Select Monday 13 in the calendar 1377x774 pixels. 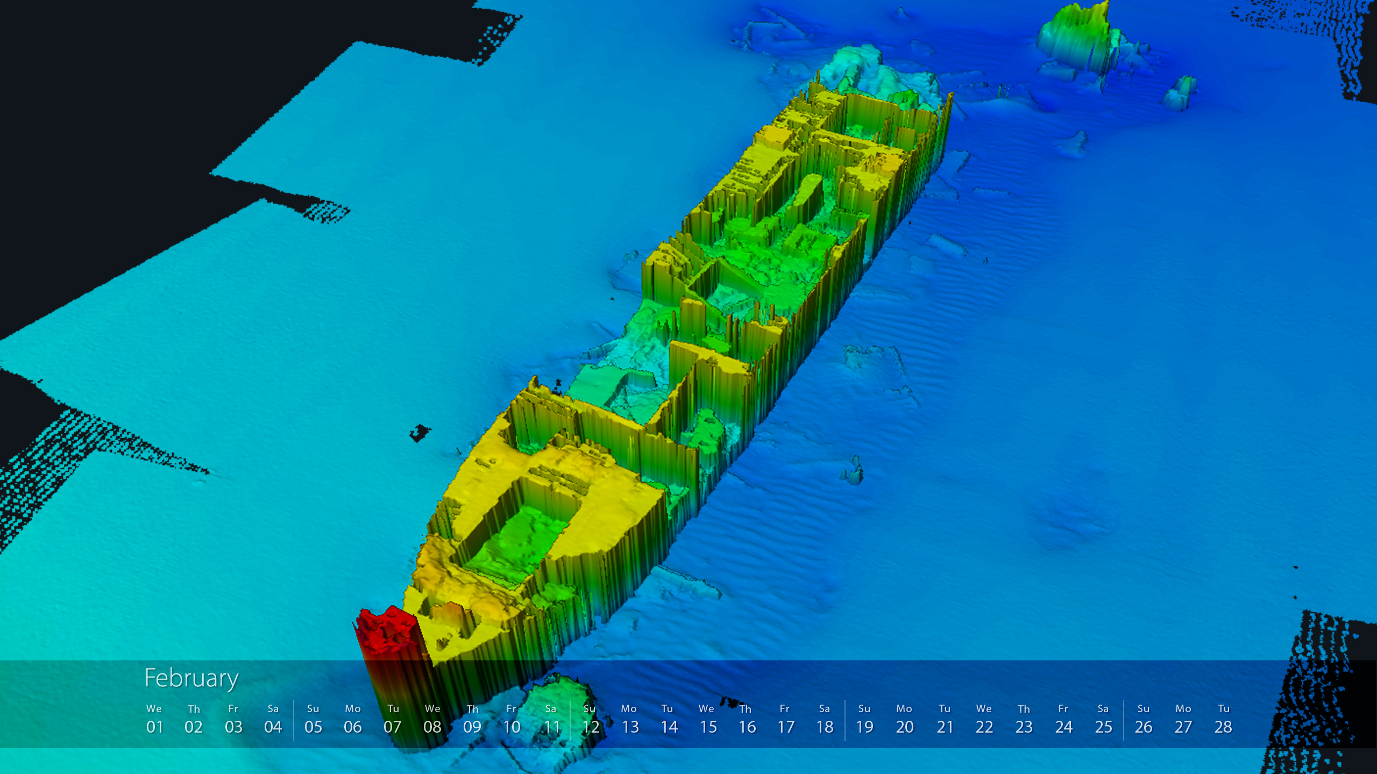pos(629,719)
